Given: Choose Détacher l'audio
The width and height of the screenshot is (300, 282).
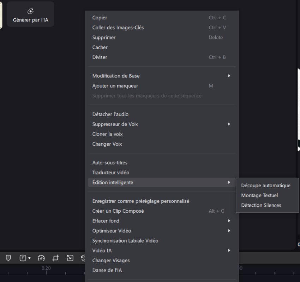Looking at the screenshot, I should coord(162,114).
